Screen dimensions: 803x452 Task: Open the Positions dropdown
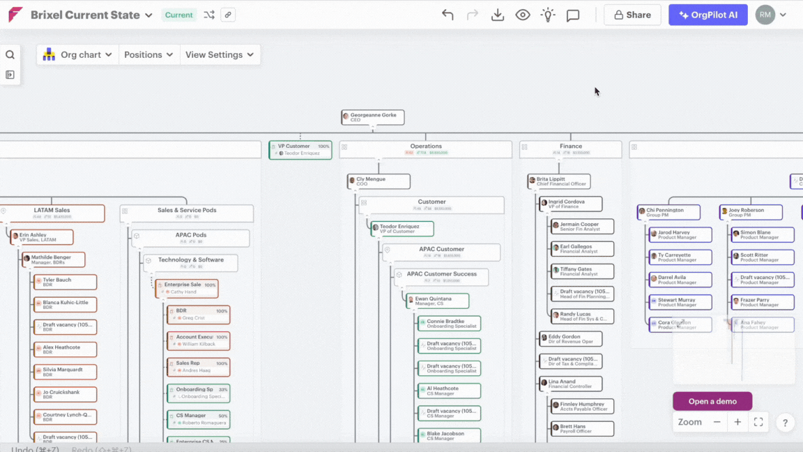[x=148, y=55]
